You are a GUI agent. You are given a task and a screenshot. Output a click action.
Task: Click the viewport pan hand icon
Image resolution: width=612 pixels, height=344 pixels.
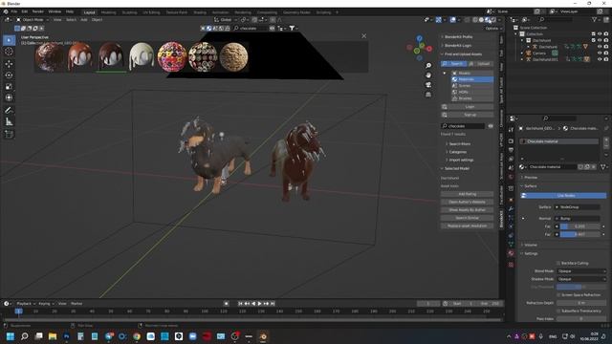pos(428,75)
